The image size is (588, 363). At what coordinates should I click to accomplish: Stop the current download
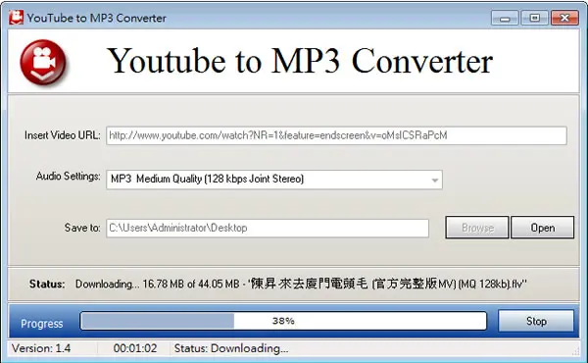tap(536, 321)
